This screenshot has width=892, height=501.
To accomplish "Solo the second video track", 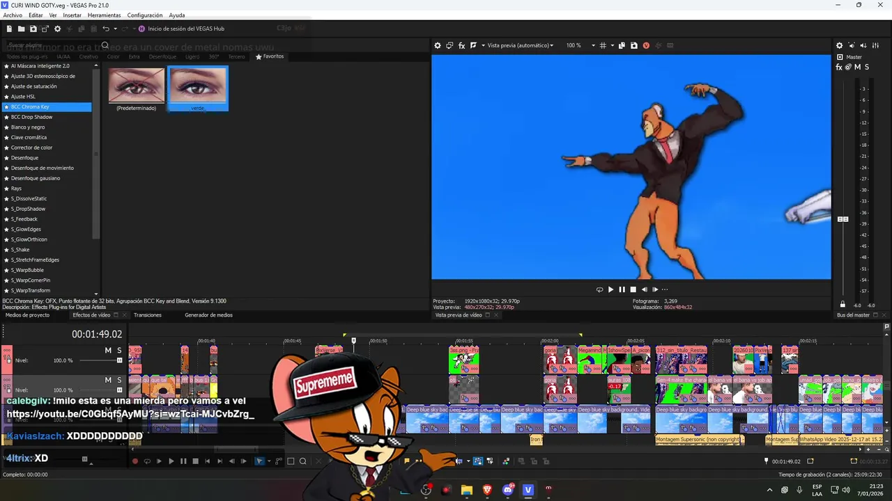I will (119, 380).
